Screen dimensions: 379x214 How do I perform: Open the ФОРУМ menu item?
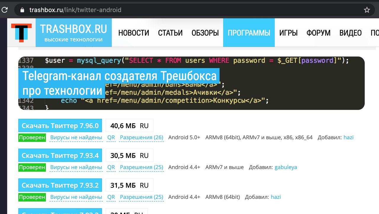point(319,33)
